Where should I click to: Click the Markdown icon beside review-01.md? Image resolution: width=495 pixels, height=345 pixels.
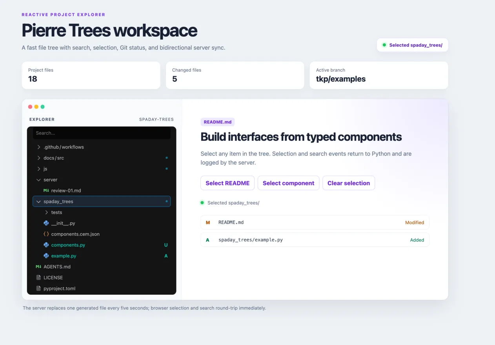(46, 191)
